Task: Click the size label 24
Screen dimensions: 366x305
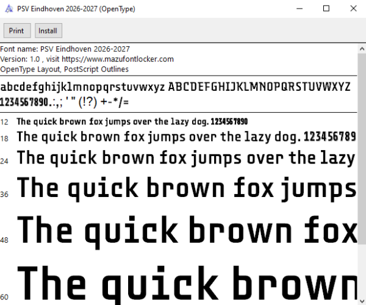Action: click(4, 161)
